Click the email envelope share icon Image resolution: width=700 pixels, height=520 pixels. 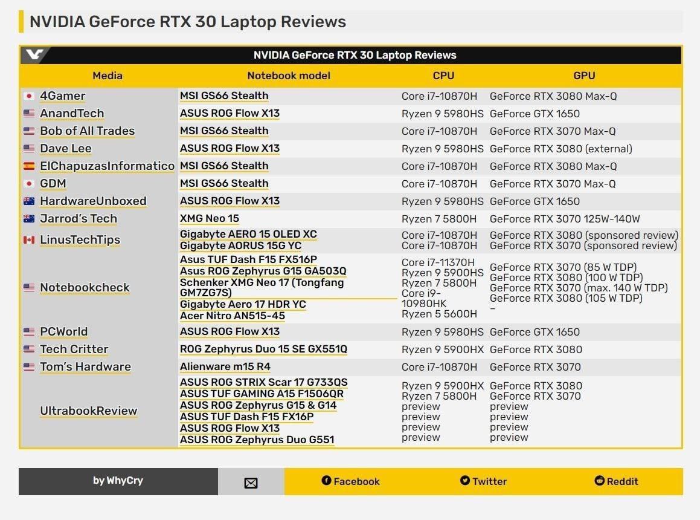click(251, 483)
